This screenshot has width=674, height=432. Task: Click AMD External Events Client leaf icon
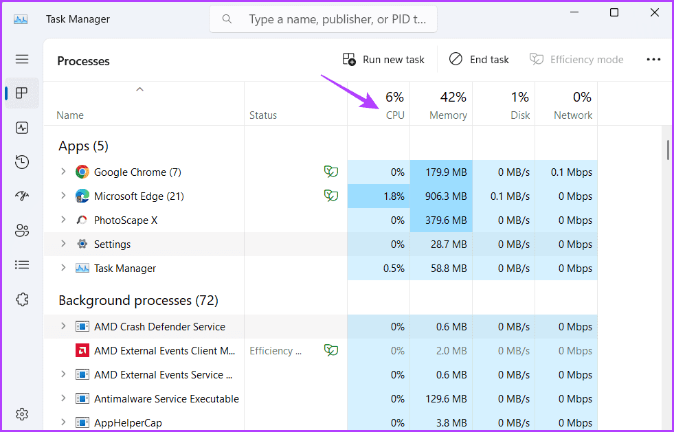331,350
